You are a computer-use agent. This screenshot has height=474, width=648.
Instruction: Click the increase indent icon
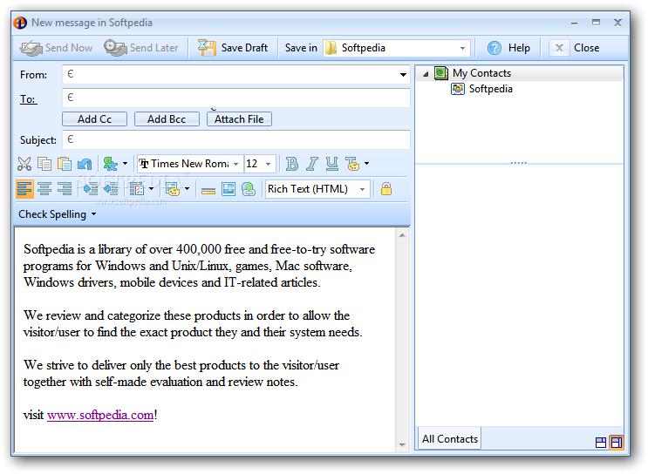click(x=91, y=189)
